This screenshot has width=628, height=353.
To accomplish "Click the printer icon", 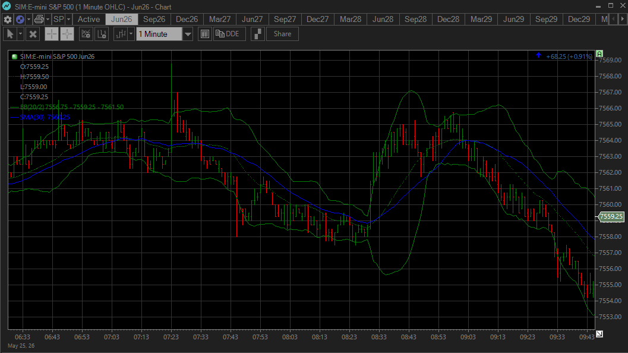I will click(x=39, y=19).
